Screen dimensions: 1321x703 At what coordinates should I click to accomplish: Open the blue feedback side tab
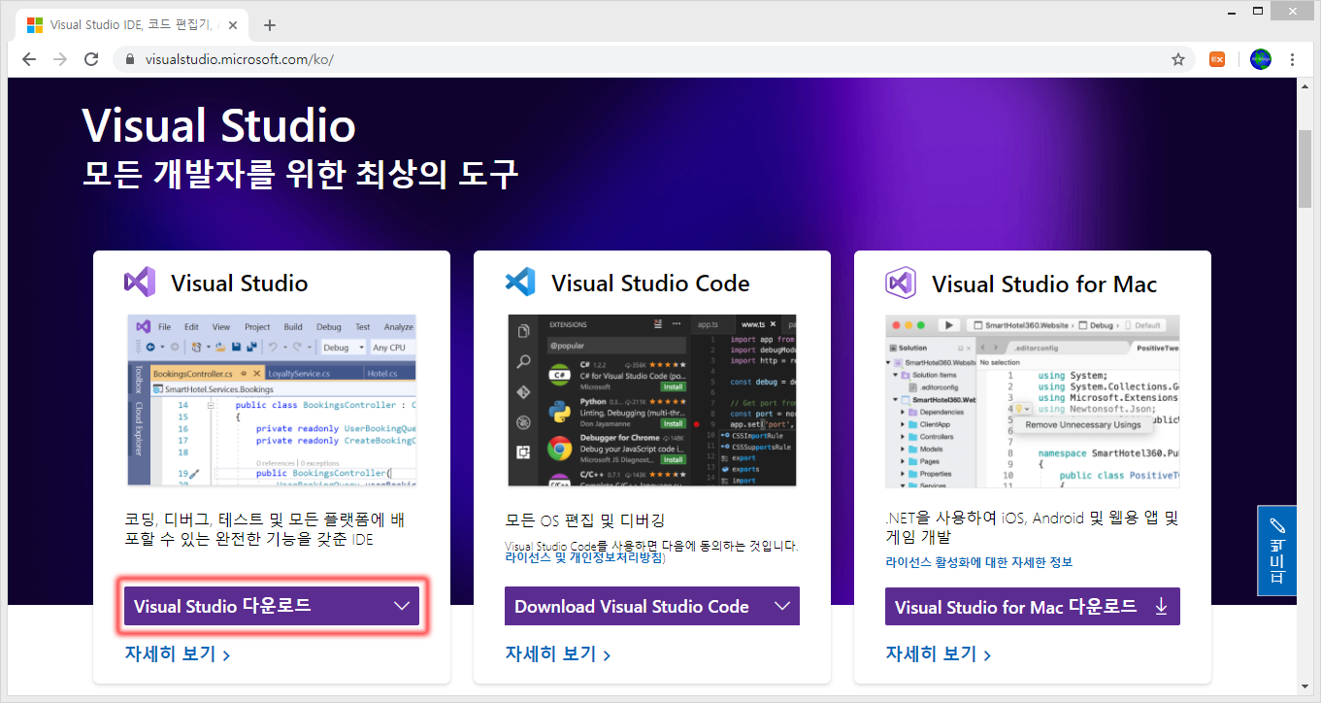click(x=1276, y=551)
